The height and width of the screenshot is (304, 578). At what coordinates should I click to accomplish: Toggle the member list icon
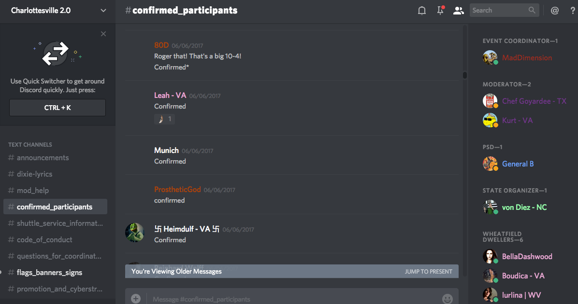458,10
